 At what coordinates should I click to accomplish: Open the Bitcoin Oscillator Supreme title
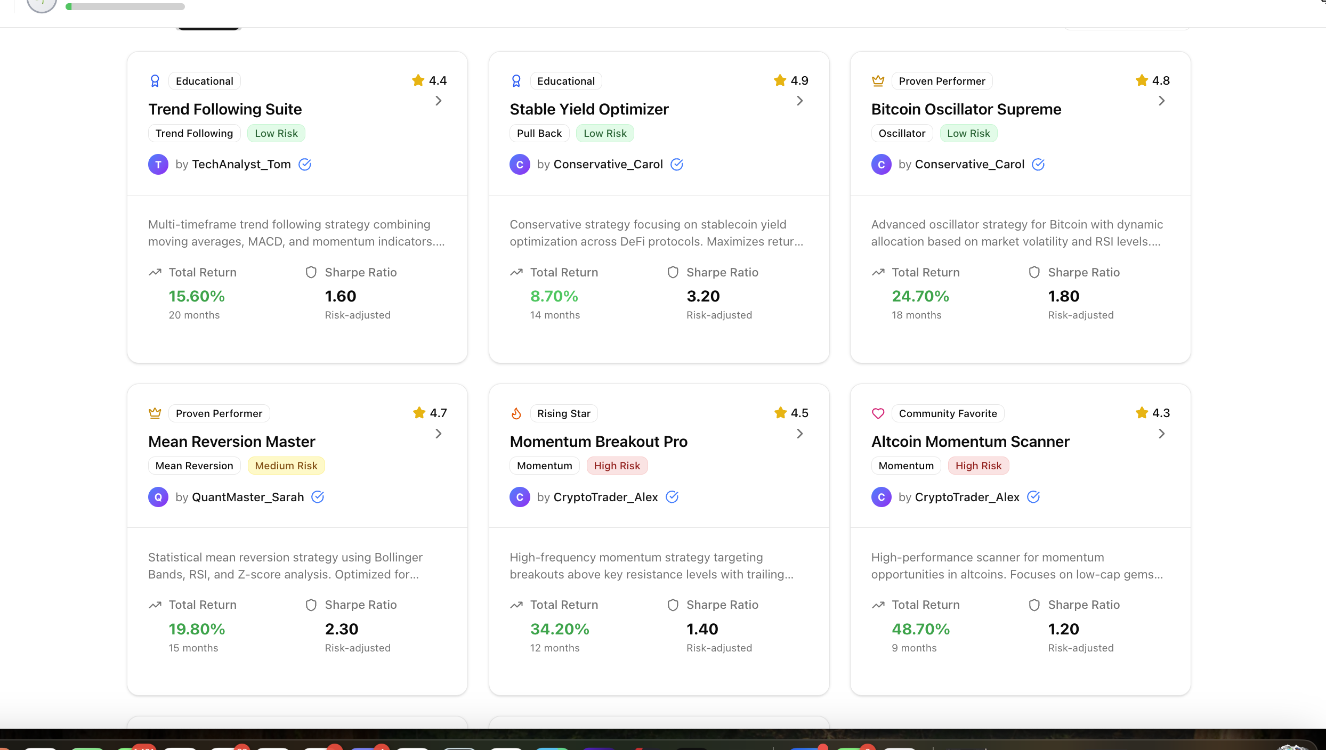click(966, 109)
